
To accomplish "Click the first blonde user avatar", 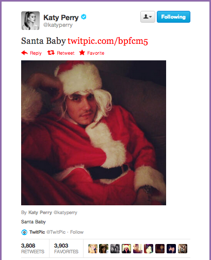I will (93, 249).
